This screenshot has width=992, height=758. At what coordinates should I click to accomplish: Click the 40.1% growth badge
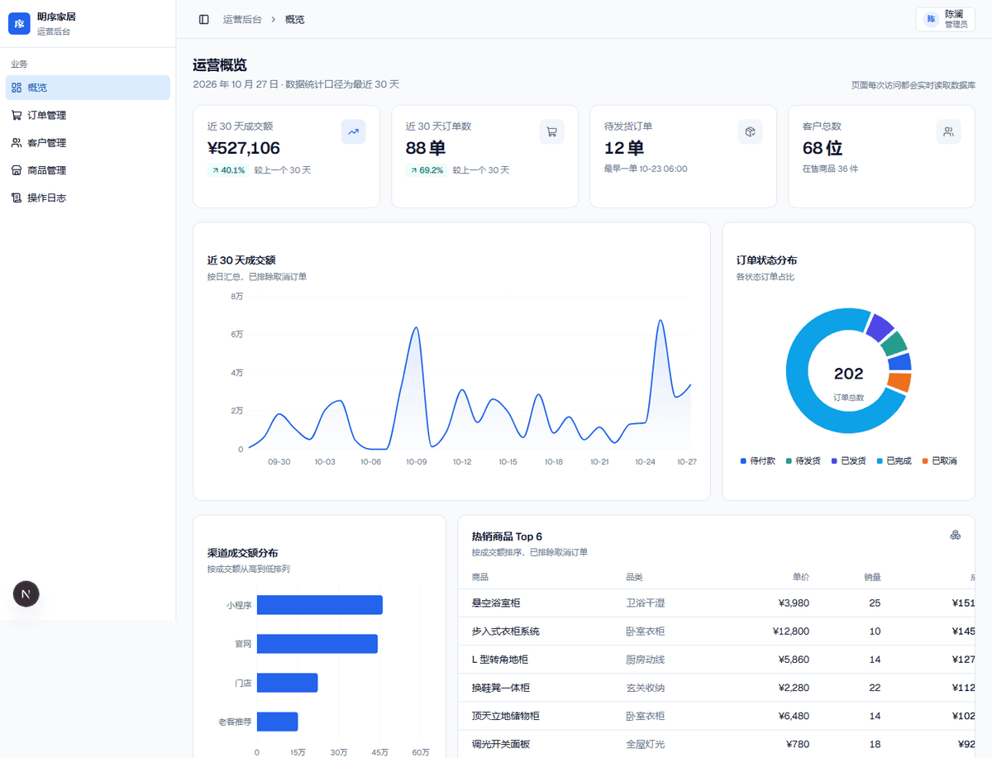pos(227,170)
